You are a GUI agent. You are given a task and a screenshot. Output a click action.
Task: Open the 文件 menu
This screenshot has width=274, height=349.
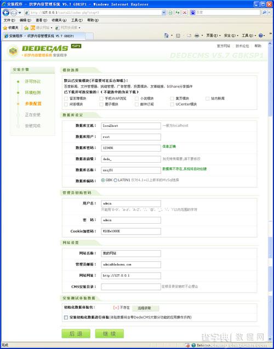click(9, 20)
